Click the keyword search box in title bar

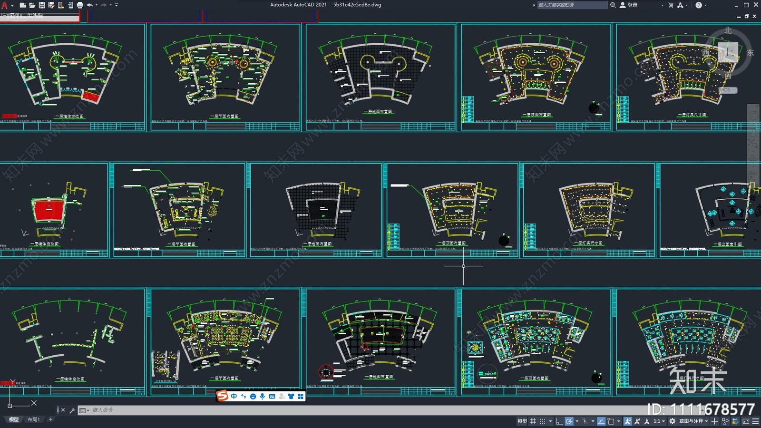(x=572, y=5)
